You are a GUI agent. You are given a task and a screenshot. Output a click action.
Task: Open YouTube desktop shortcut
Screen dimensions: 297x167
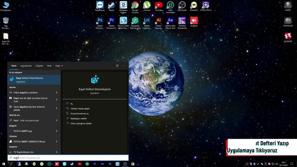pos(159,6)
